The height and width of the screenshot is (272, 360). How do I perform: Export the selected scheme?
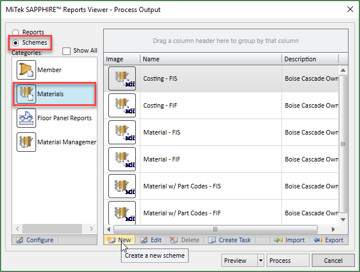point(328,240)
